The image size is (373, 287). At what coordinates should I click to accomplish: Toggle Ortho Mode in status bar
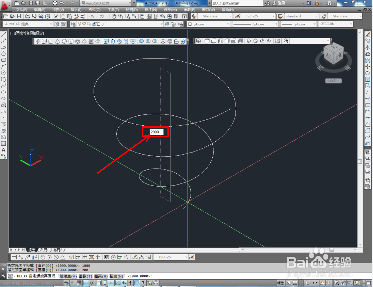(85, 283)
